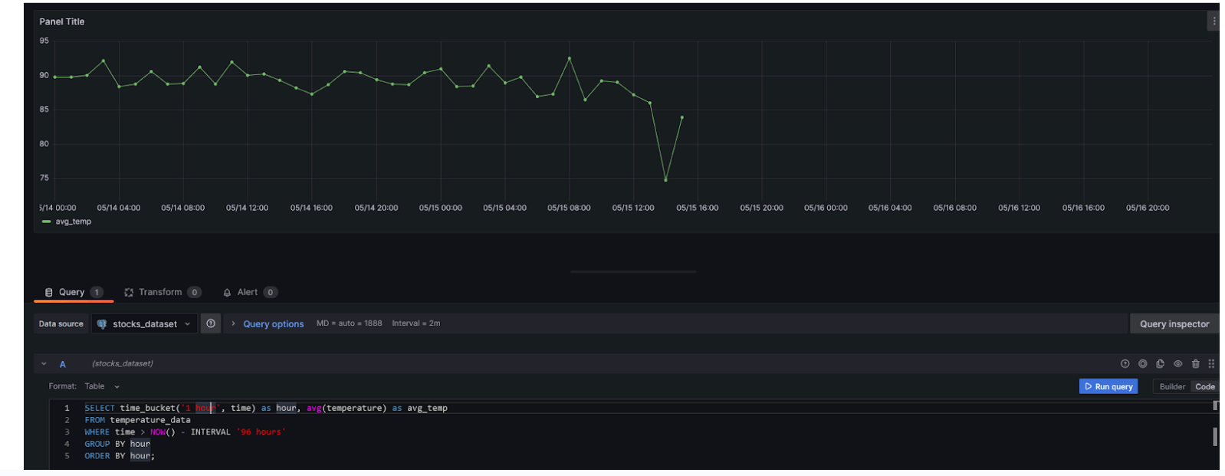Viewport: 1225px width, 476px height.
Task: Open the panel's three-dot menu
Action: 1213,21
